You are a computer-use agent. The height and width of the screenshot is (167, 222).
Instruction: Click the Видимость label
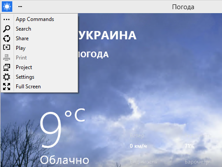(x=143, y=162)
